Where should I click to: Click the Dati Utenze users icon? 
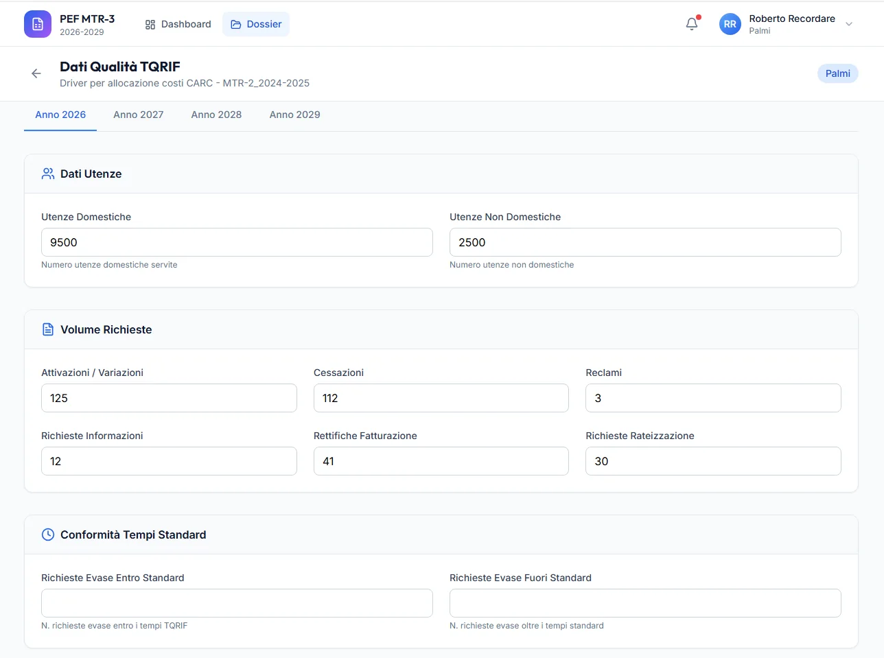(x=48, y=174)
